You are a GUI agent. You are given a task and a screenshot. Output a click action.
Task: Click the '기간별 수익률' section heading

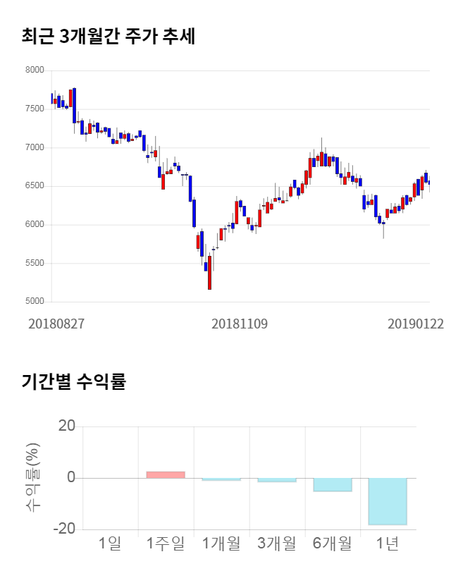73,382
